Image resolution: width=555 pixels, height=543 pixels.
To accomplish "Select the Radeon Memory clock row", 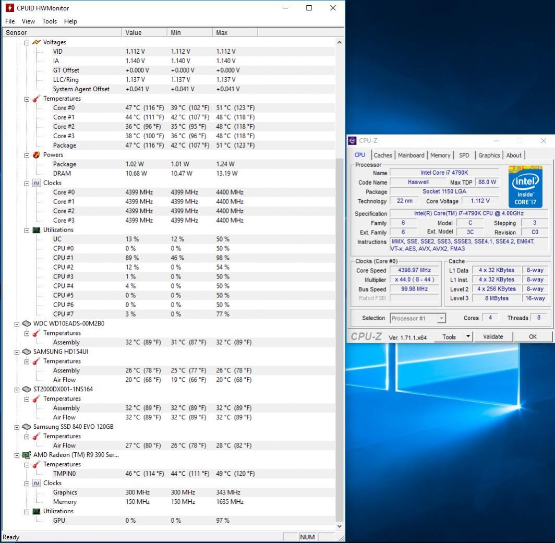I will (193, 502).
